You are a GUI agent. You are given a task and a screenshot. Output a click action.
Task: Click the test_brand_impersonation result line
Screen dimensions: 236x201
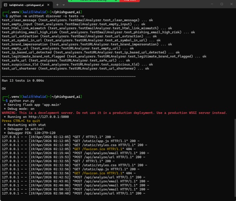click(x=87, y=44)
